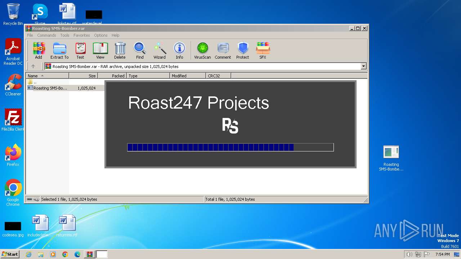This screenshot has width=461, height=259.
Task: Create an SFX archive
Action: point(263,50)
